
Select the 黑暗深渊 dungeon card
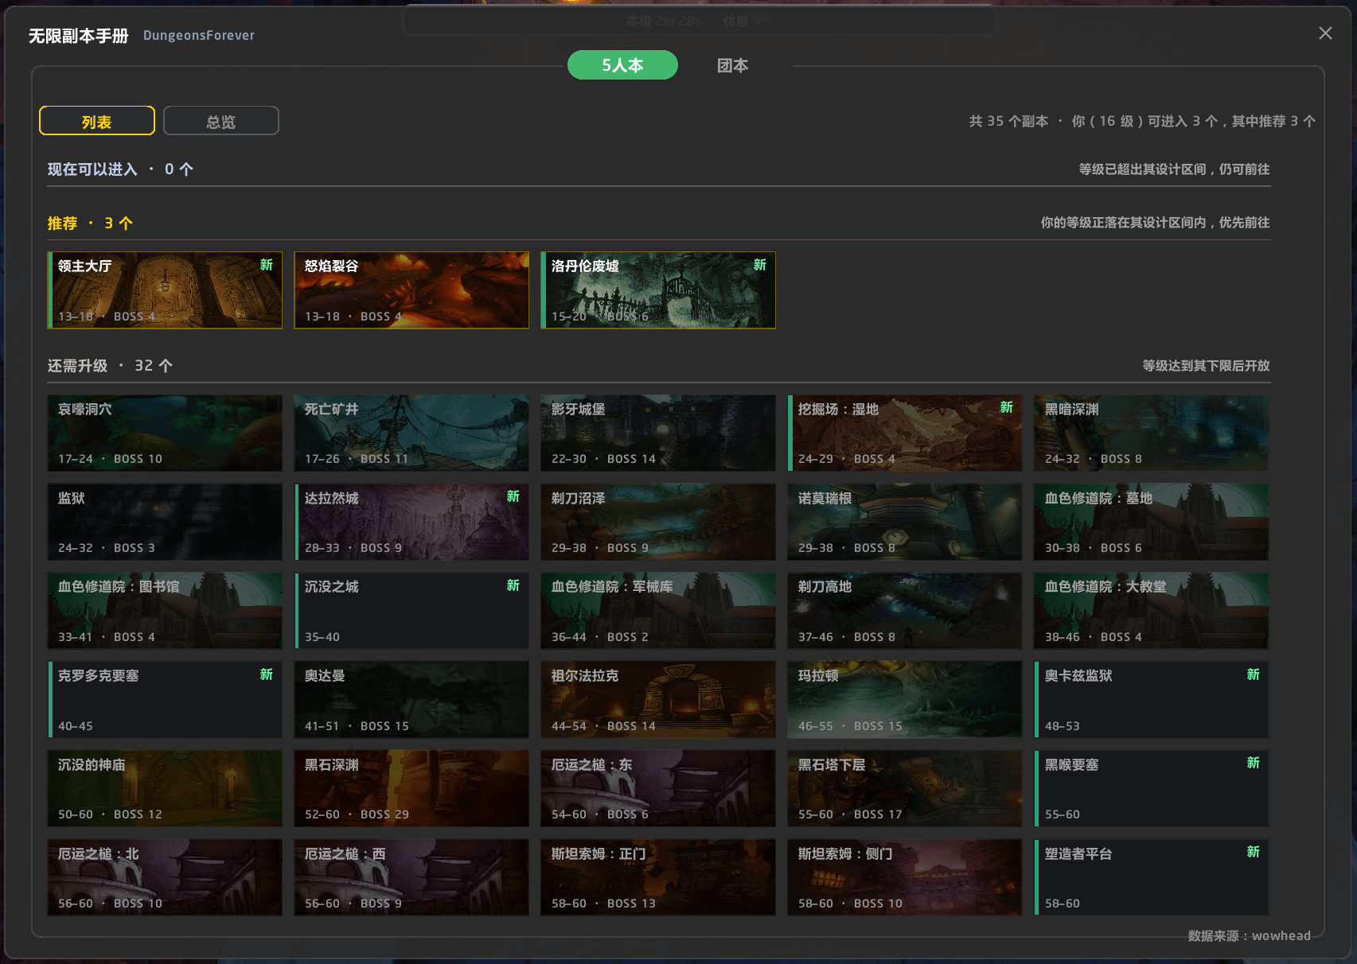tap(1152, 433)
